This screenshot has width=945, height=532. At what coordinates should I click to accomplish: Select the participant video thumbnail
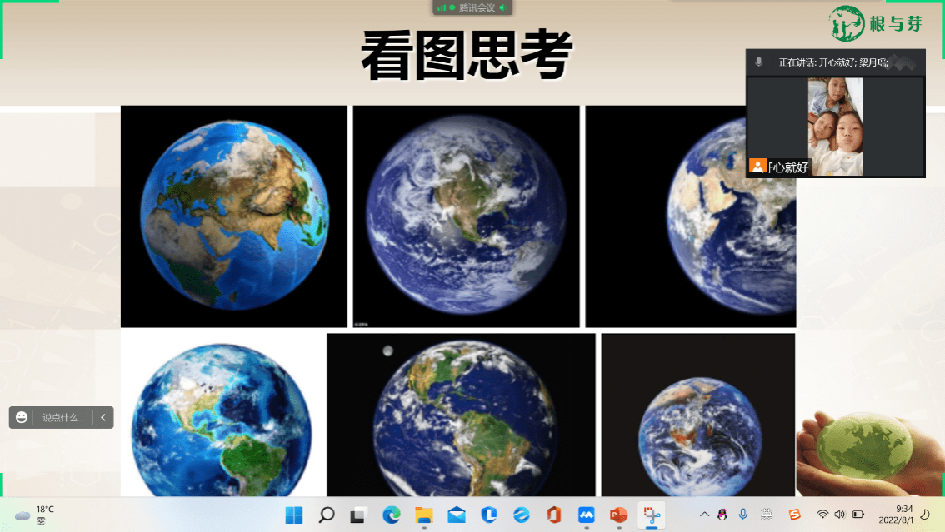pyautogui.click(x=835, y=127)
